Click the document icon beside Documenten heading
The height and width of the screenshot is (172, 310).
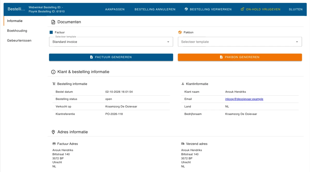coord(53,22)
